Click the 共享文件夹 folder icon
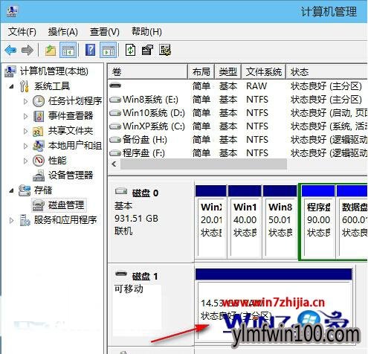The height and width of the screenshot is (354, 368). point(38,132)
